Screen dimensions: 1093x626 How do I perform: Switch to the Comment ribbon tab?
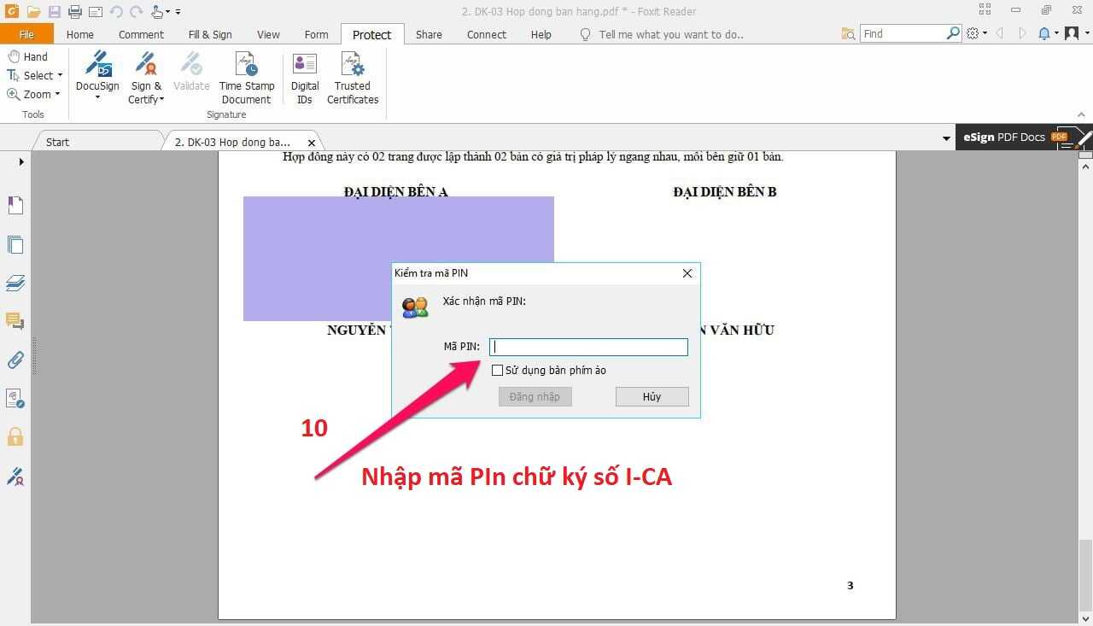[141, 34]
